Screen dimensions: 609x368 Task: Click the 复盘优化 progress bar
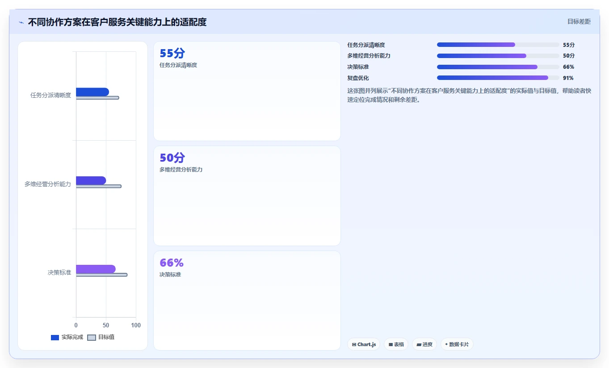tap(498, 78)
